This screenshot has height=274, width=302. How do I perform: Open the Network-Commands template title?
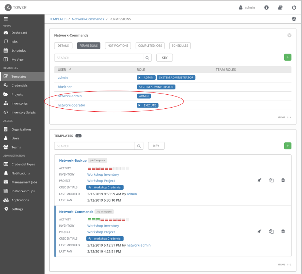click(76, 212)
